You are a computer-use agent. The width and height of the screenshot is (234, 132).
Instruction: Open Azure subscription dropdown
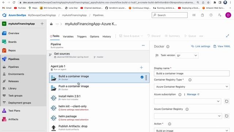point(188,101)
